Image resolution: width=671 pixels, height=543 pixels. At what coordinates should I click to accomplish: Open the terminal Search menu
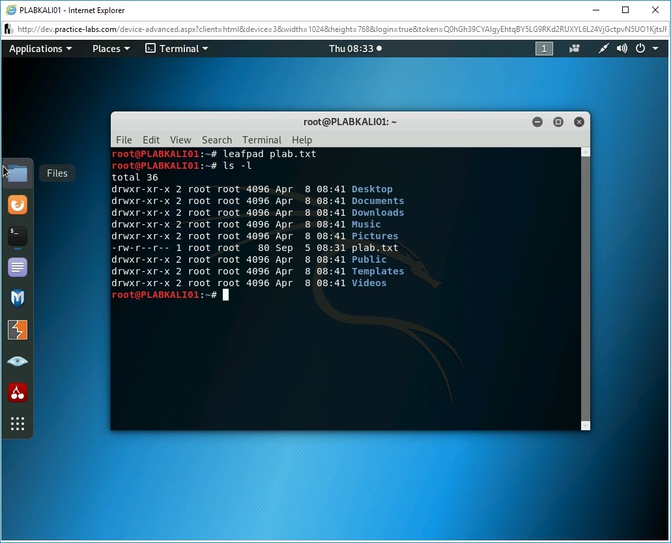[217, 140]
